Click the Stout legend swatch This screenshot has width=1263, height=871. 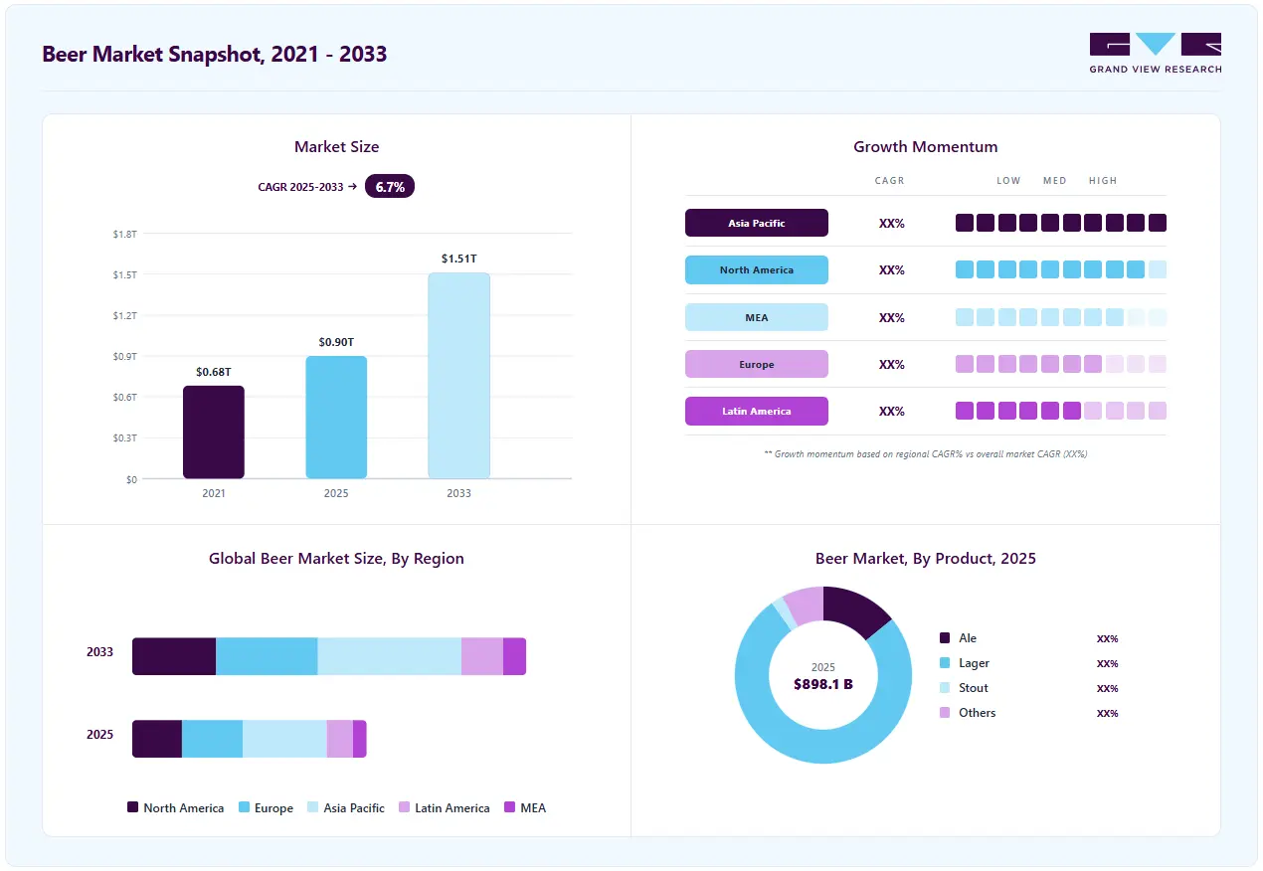click(945, 688)
